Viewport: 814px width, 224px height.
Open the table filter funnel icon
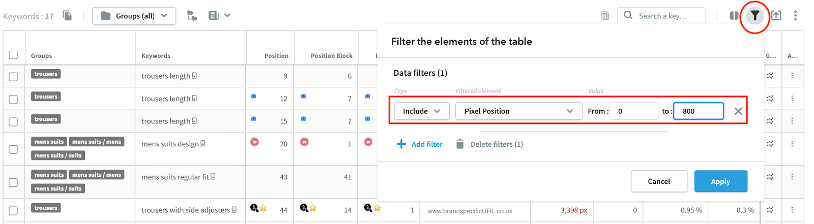pyautogui.click(x=755, y=16)
